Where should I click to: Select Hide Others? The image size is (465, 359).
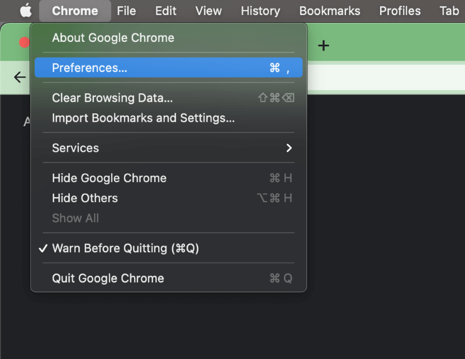(85, 198)
